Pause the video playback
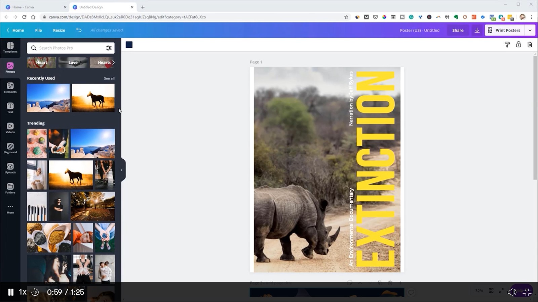The width and height of the screenshot is (538, 302). pos(11,292)
